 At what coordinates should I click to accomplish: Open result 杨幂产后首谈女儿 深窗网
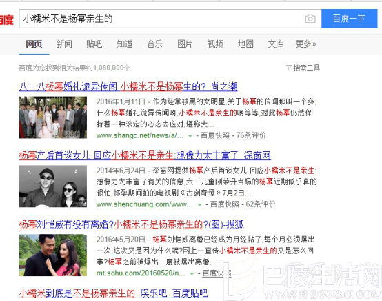(145, 155)
